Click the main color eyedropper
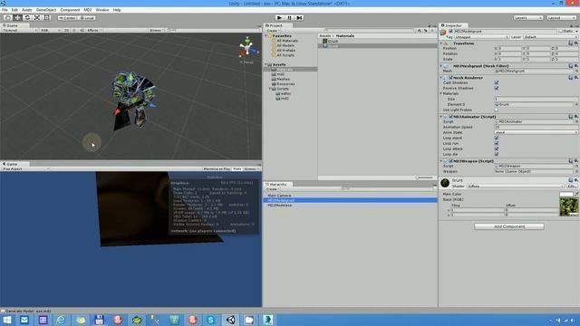The width and height of the screenshot is (580, 326). click(x=576, y=194)
